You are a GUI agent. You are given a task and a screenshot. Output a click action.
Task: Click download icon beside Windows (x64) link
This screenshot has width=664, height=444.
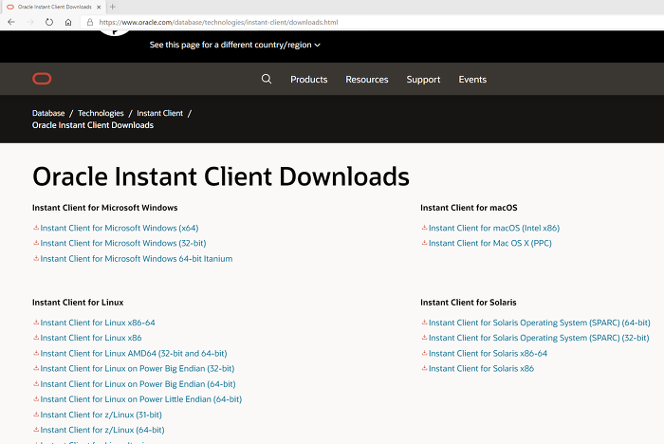(x=36, y=228)
